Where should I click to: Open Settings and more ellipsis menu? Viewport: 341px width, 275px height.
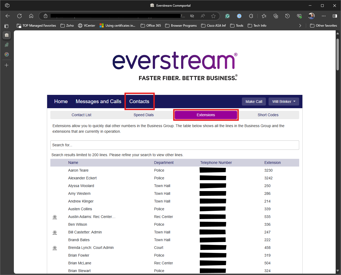[324, 16]
